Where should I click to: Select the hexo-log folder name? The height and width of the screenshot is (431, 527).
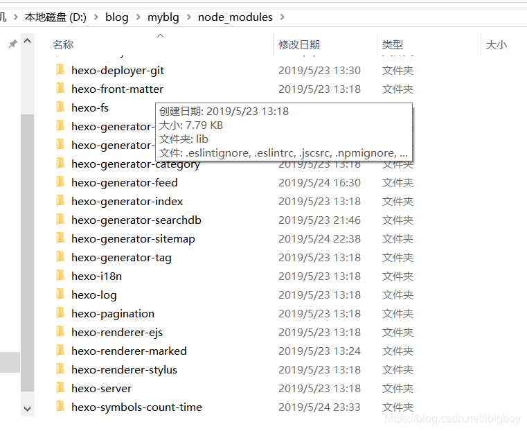point(94,295)
